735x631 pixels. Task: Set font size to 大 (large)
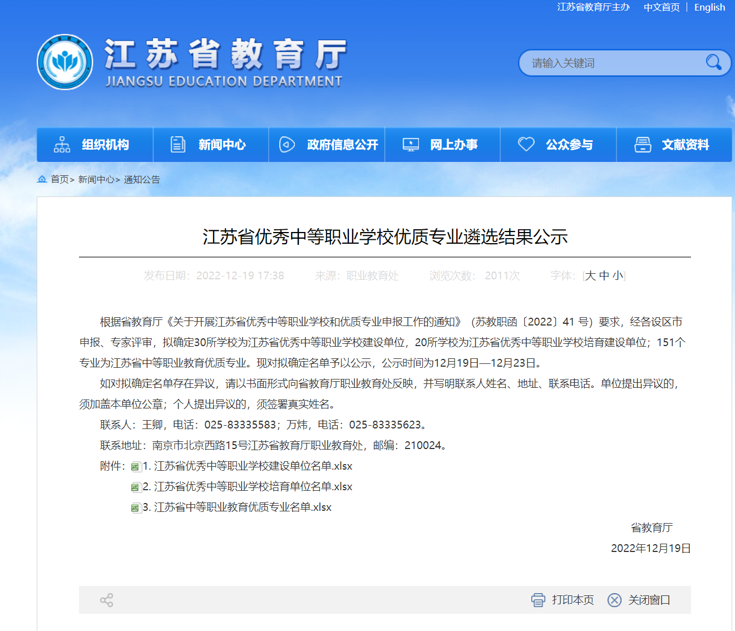[590, 276]
